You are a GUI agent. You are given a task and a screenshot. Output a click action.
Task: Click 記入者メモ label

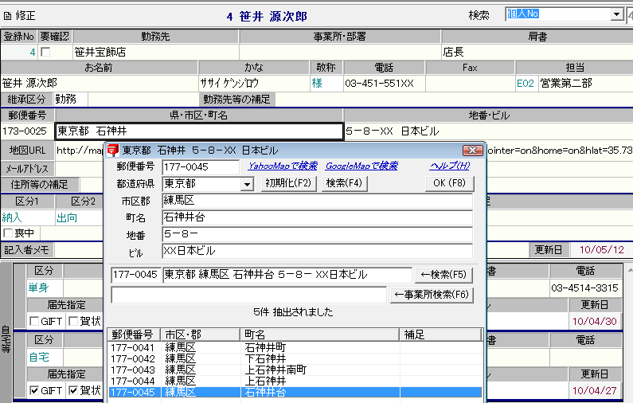[26, 250]
